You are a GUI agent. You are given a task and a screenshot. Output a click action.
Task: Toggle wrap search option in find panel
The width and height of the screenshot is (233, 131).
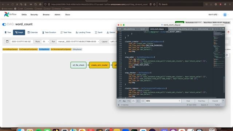[134, 101]
